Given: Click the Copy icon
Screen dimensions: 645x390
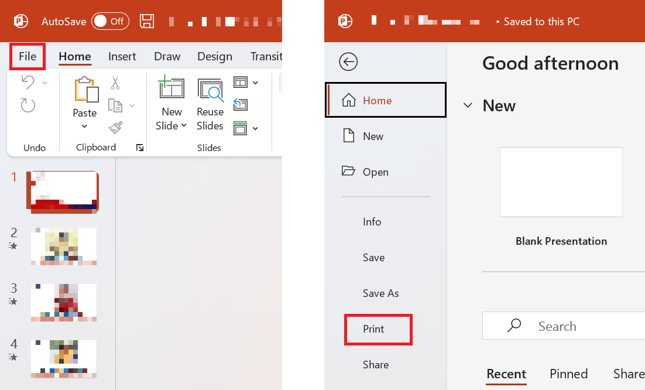Looking at the screenshot, I should pyautogui.click(x=115, y=105).
